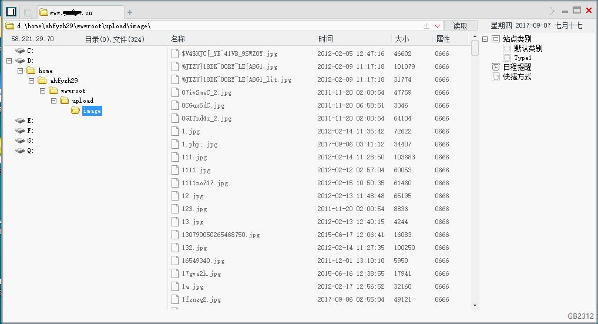Collapse the upload folder node
The height and width of the screenshot is (324, 598).
[54, 101]
